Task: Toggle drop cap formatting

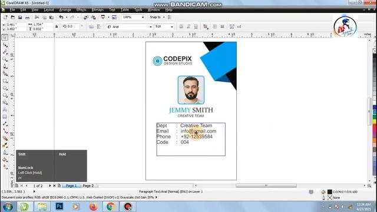Action: (223, 26)
